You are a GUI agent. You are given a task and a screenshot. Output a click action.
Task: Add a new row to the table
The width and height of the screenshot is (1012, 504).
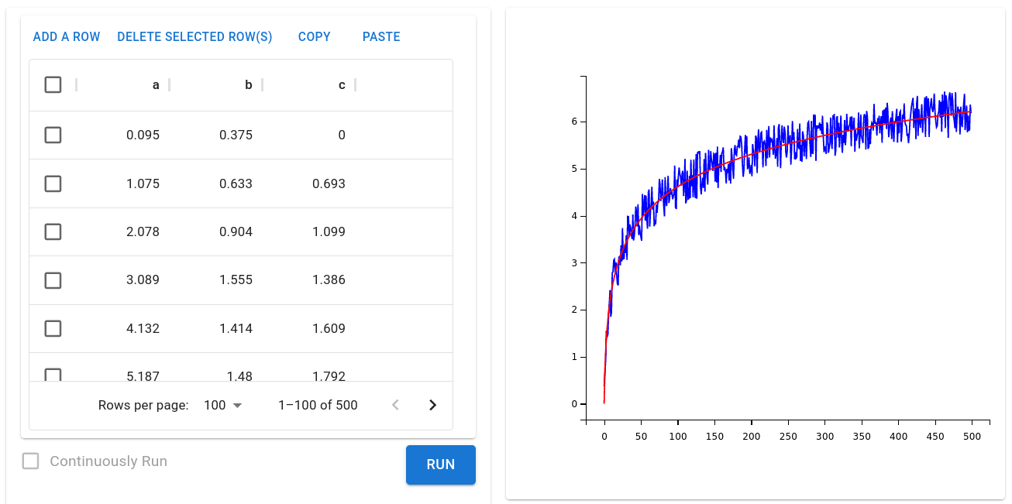coord(66,36)
